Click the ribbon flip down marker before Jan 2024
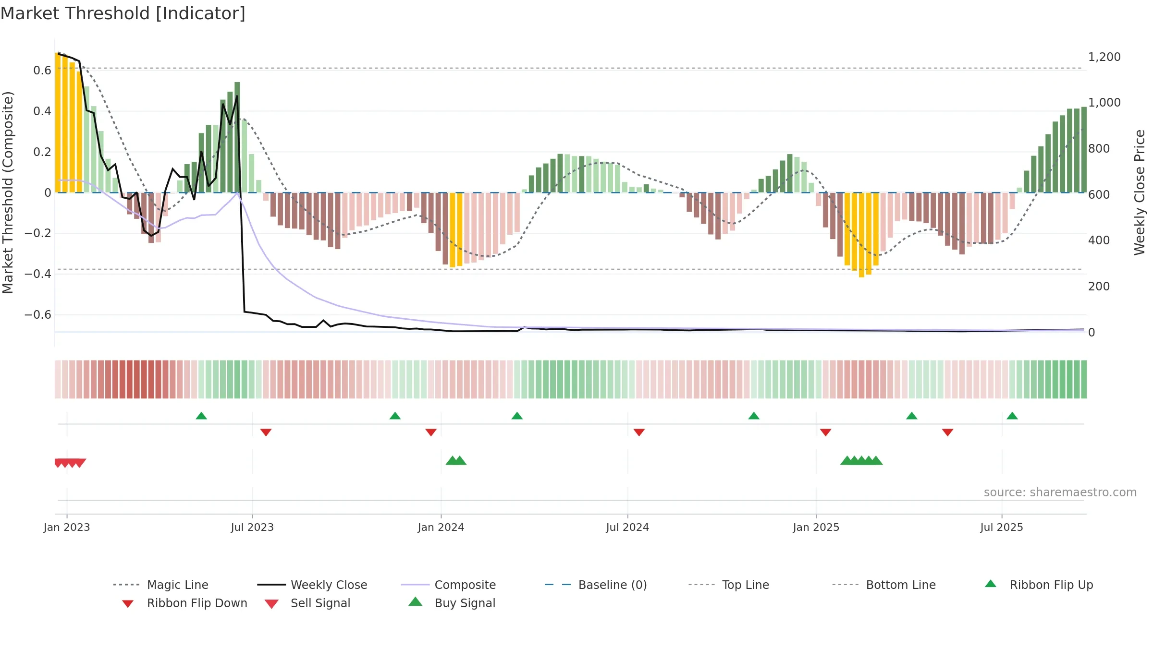This screenshot has height=648, width=1153. tap(431, 432)
